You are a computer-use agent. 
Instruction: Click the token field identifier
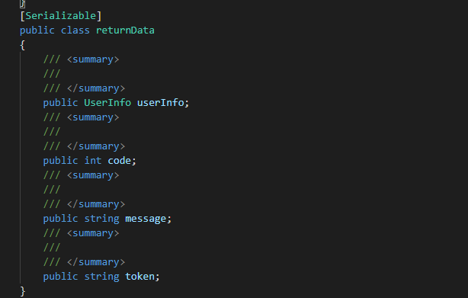[x=139, y=277]
